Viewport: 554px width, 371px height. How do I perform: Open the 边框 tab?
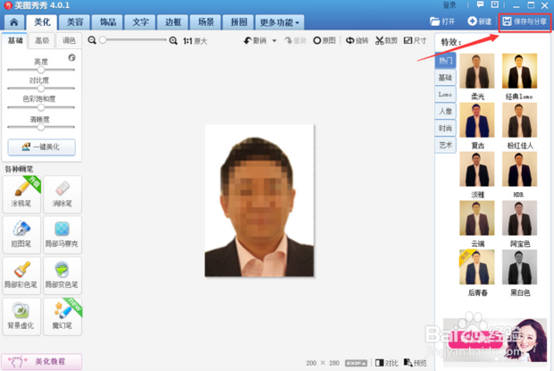[x=173, y=22]
